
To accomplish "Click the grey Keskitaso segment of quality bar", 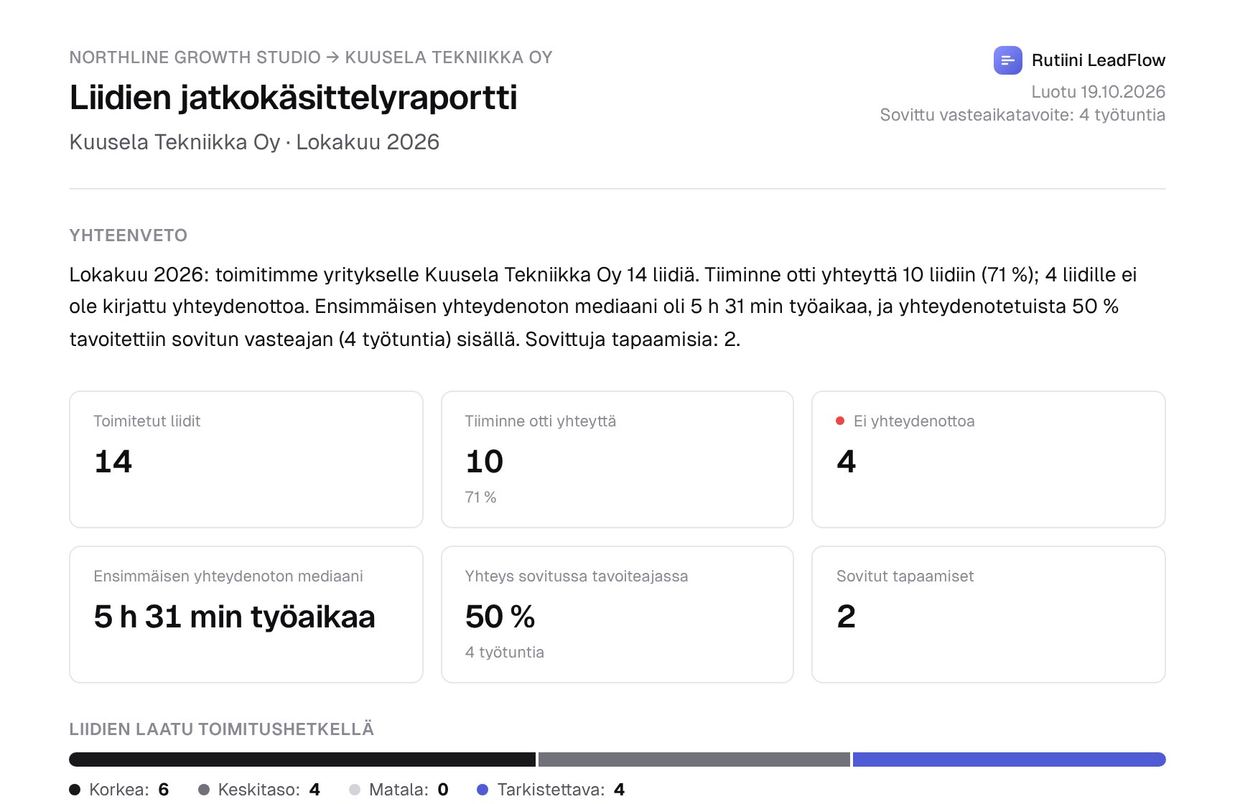I will (694, 759).
